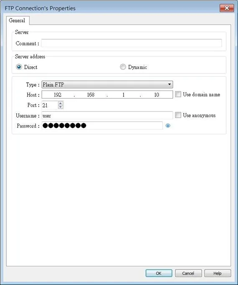The image size is (238, 285).
Task: Click into the Password field
Action: [102, 126]
